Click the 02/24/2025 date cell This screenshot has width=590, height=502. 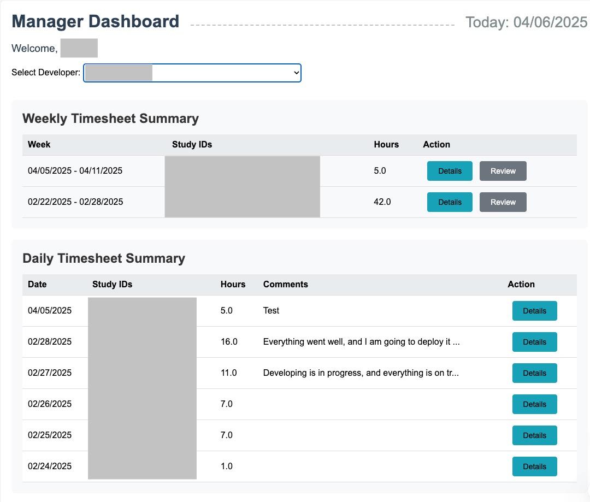50,466
